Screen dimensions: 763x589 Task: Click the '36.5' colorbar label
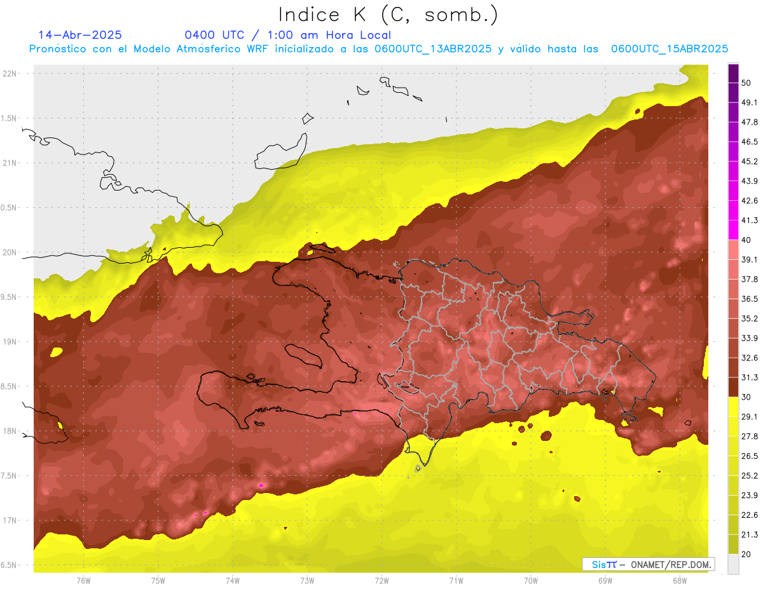click(x=750, y=299)
